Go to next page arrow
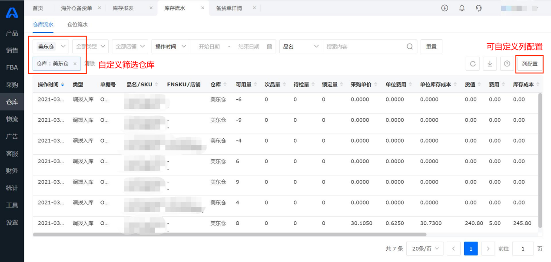The width and height of the screenshot is (551, 262). click(x=488, y=249)
